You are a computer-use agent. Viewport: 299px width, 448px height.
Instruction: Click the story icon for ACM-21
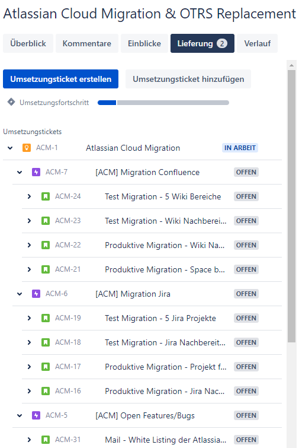click(46, 269)
